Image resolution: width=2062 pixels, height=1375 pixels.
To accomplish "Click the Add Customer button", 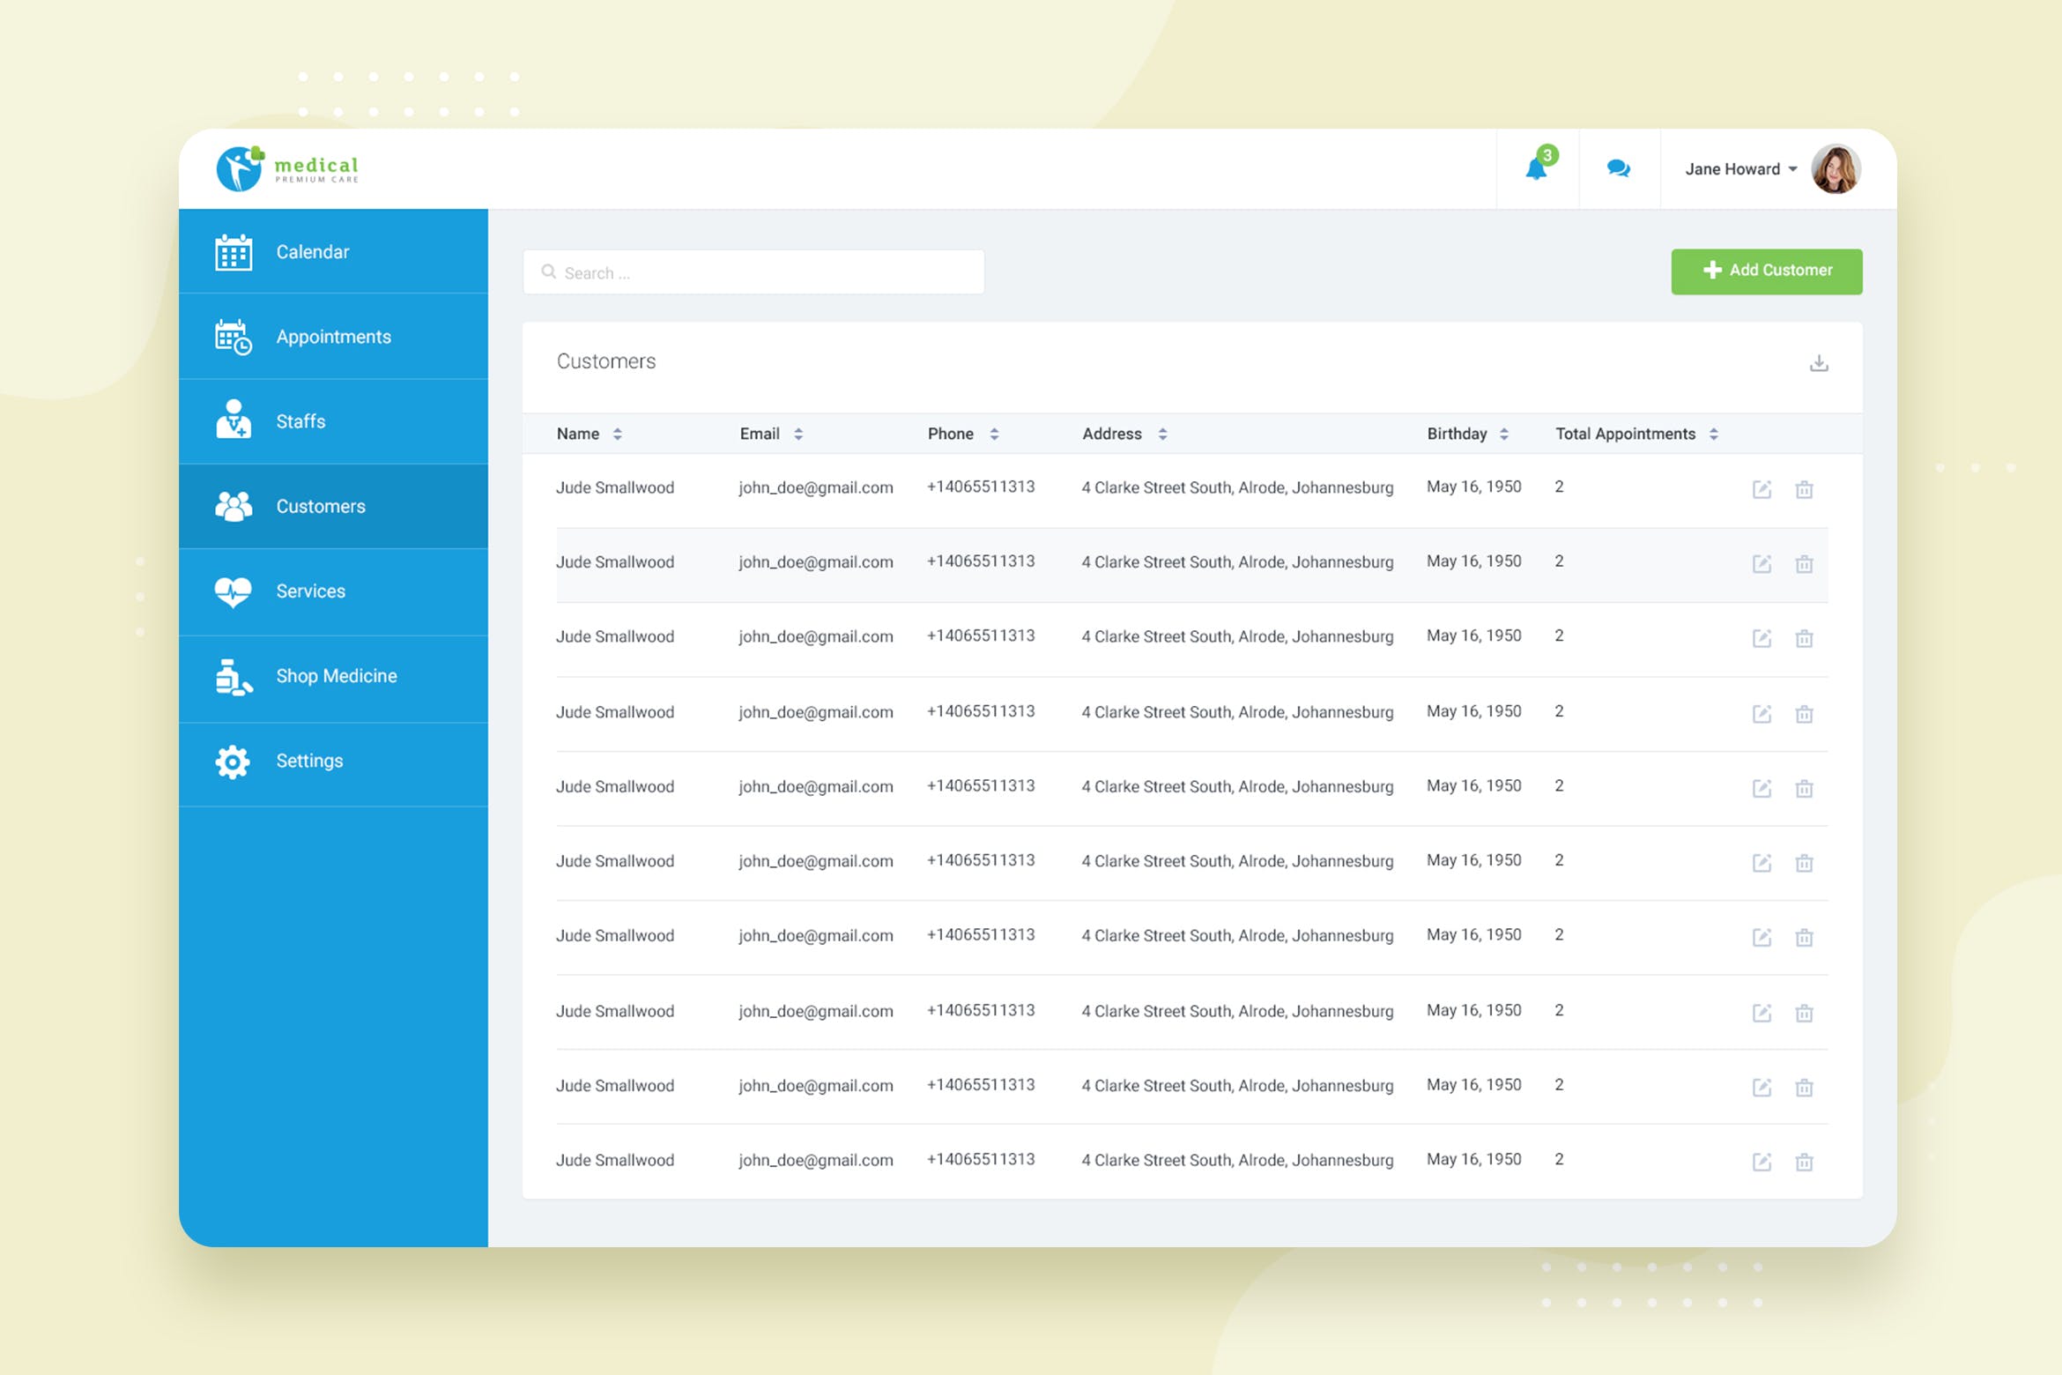I will (1766, 271).
